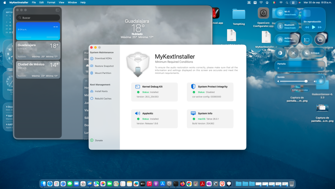Image resolution: width=335 pixels, height=189 pixels.
Task: Open the View menu
Action: (x=61, y=3)
